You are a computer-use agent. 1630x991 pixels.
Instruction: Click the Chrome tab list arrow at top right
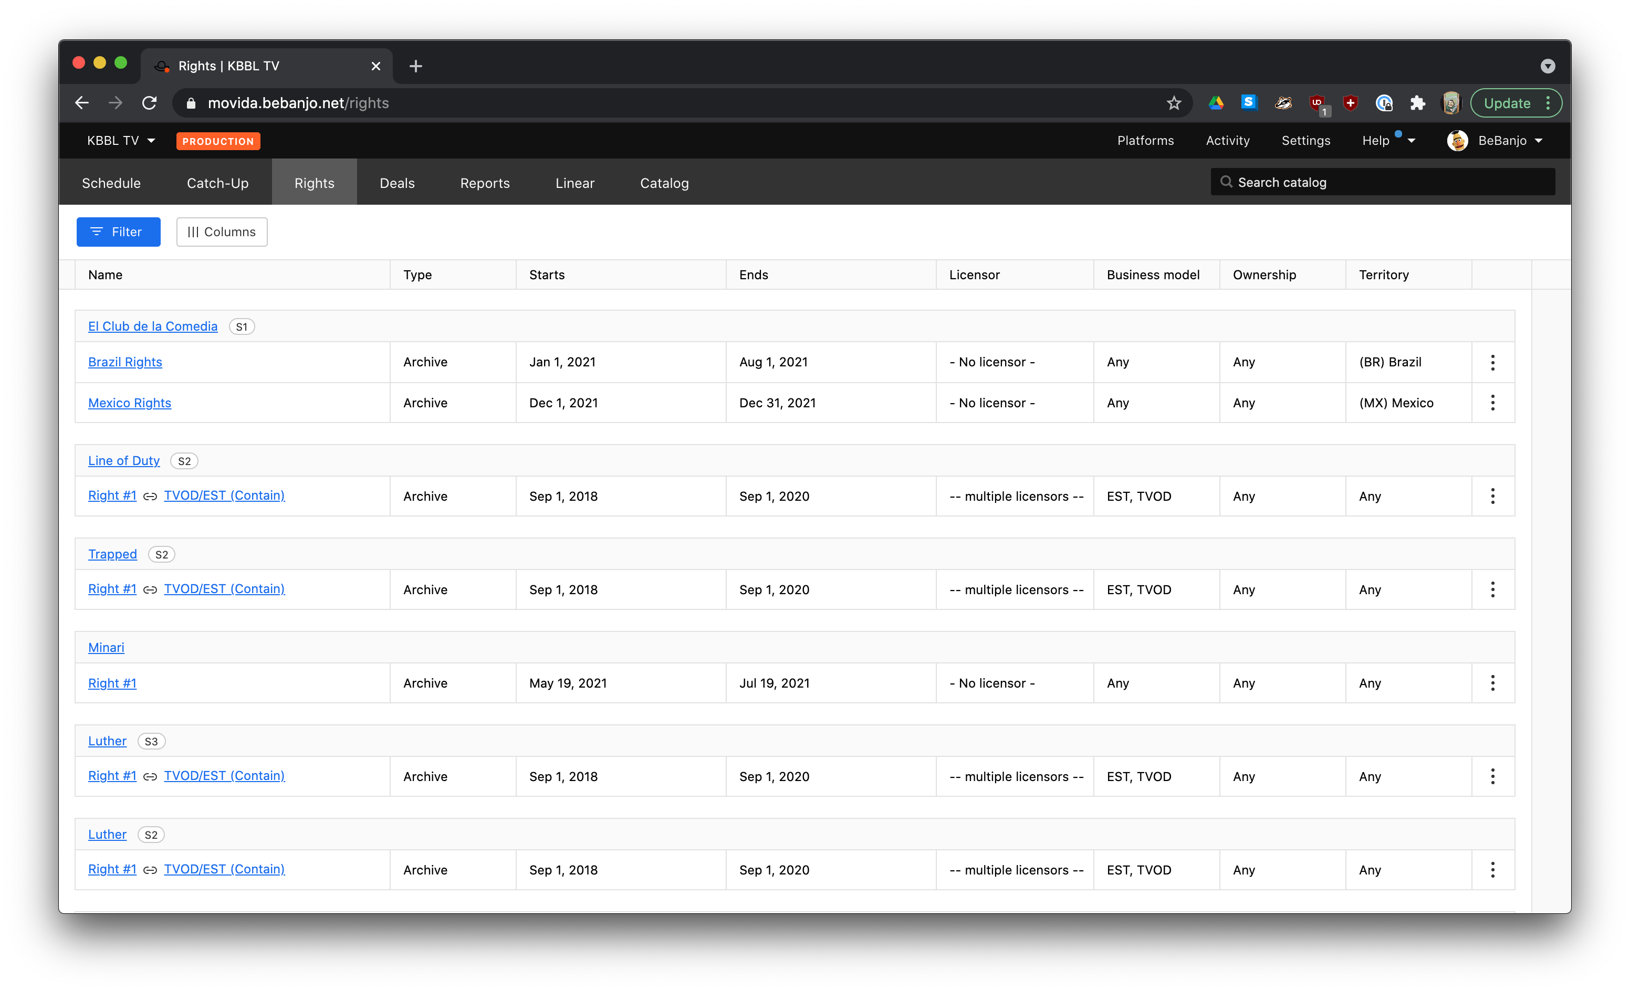click(1548, 66)
